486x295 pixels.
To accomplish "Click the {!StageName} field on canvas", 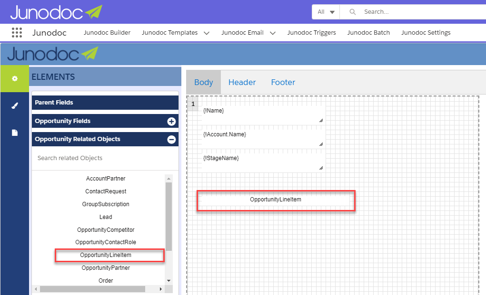I will [263, 162].
